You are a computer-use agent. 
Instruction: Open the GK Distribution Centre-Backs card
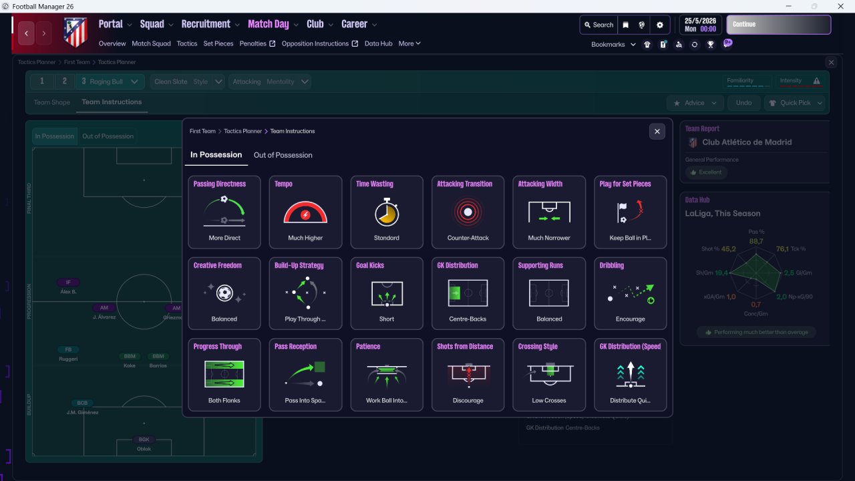click(468, 293)
